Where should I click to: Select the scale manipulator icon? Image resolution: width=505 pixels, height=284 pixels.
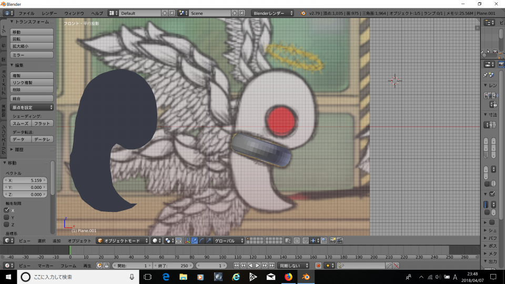coord(209,240)
